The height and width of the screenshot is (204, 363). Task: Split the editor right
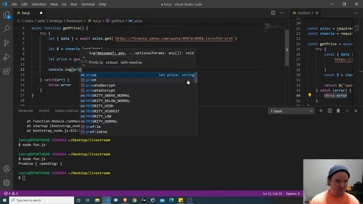pos(273,13)
